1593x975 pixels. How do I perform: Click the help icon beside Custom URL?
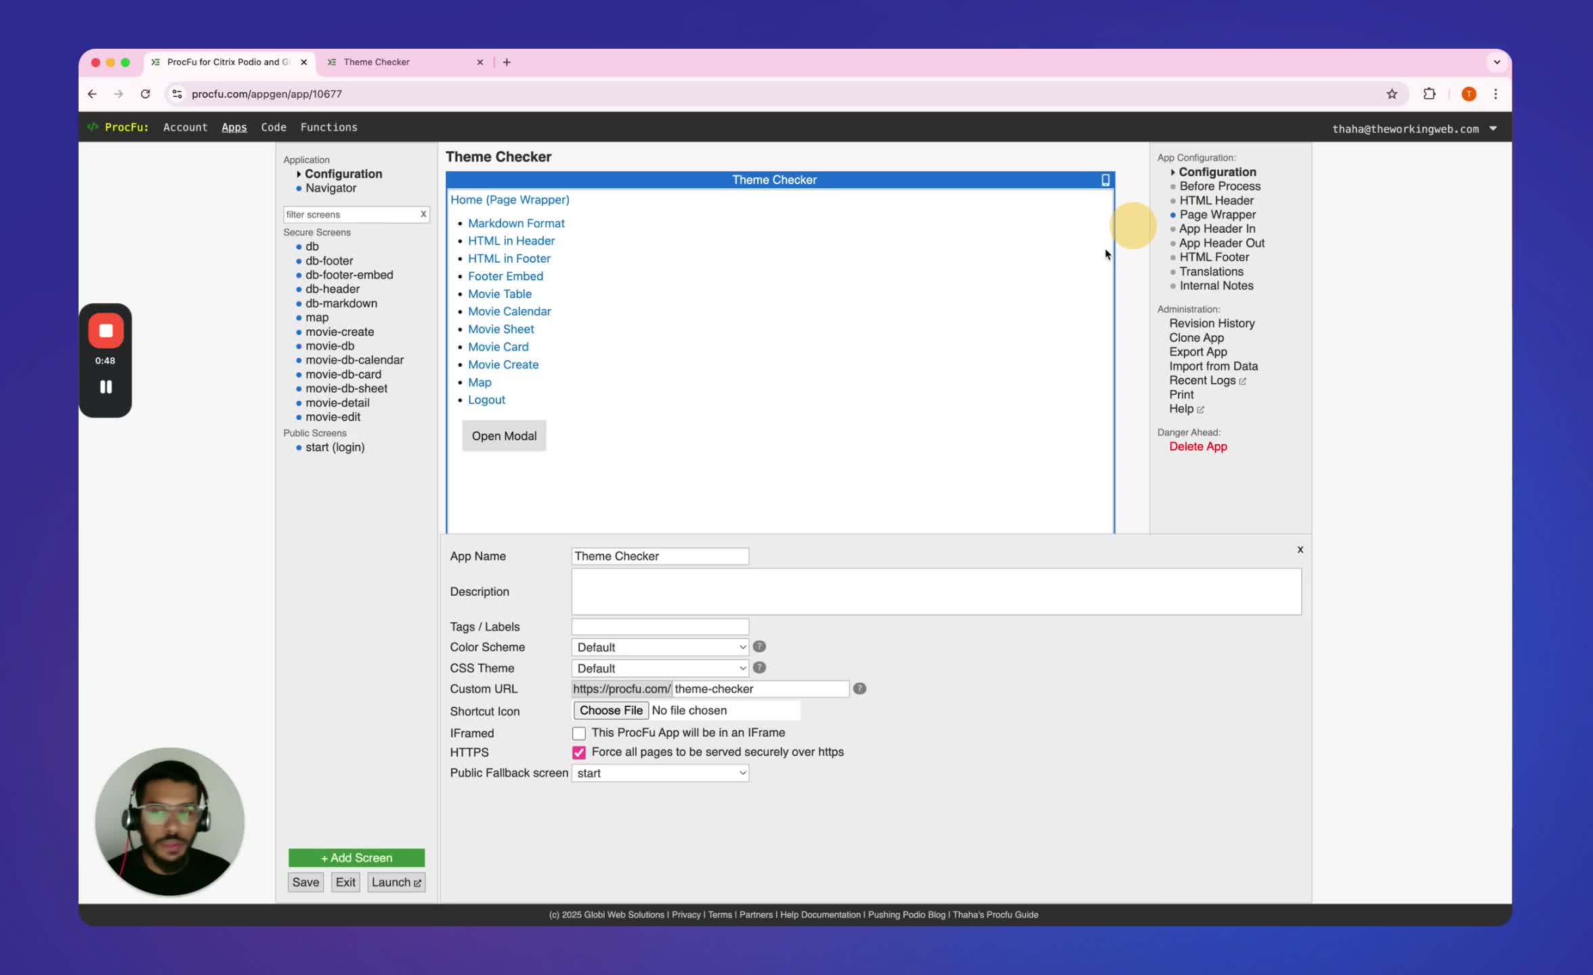pos(859,689)
